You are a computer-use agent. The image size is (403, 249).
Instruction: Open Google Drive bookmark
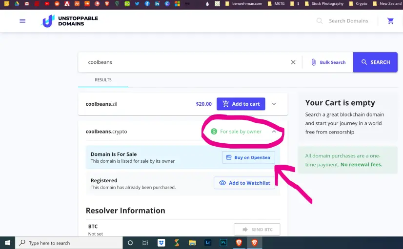tap(17, 3)
